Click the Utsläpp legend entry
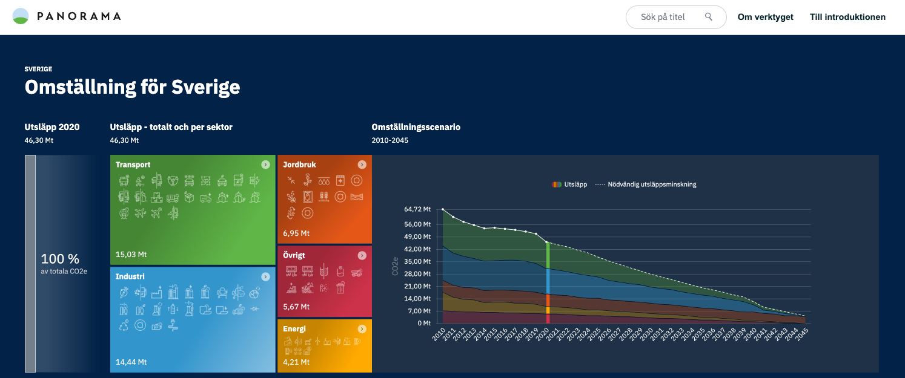The height and width of the screenshot is (378, 905). pyautogui.click(x=569, y=184)
